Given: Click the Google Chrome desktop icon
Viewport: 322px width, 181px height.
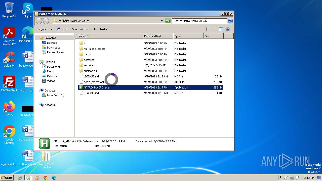Looking at the screenshot, I should (x=9, y=135).
